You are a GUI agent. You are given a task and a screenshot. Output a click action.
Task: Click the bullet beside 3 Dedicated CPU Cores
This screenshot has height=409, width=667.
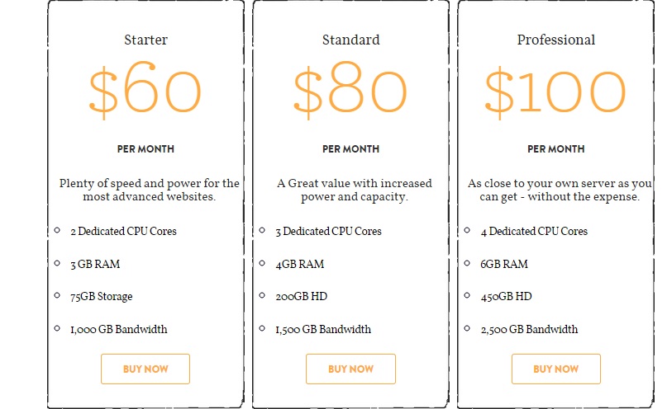pyautogui.click(x=262, y=230)
